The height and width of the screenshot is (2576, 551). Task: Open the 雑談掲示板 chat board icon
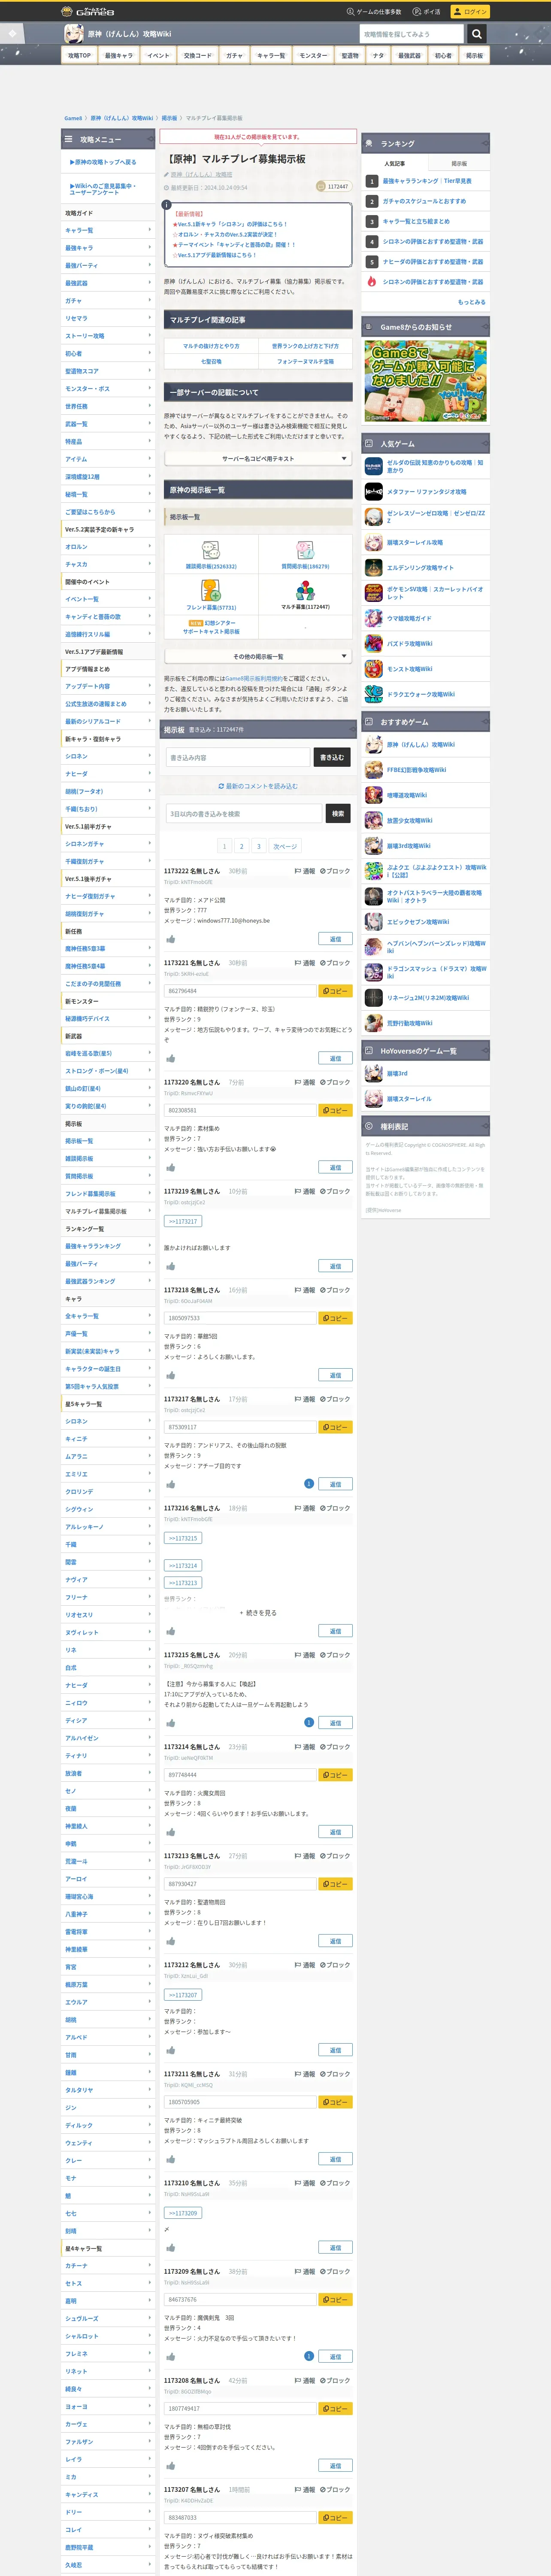pyautogui.click(x=211, y=550)
